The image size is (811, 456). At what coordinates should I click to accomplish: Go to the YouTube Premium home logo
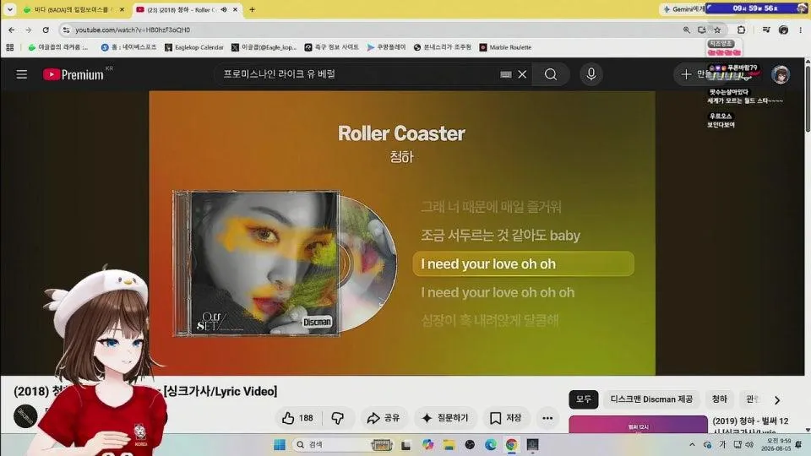[73, 74]
